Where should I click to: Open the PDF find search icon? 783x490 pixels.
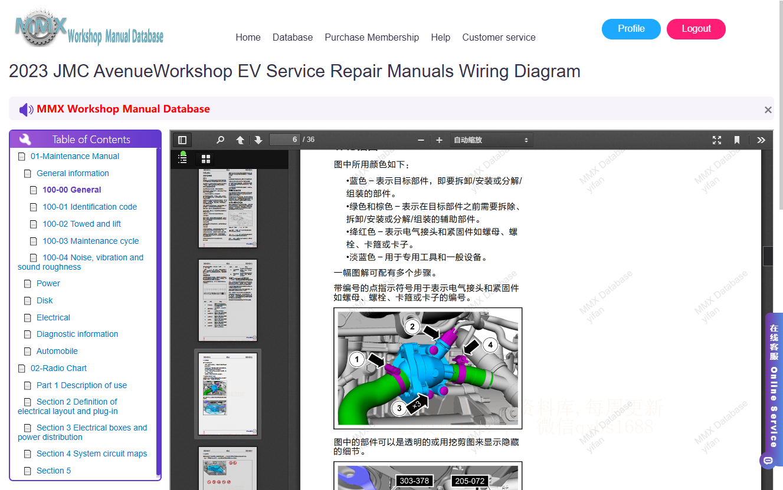pyautogui.click(x=220, y=140)
